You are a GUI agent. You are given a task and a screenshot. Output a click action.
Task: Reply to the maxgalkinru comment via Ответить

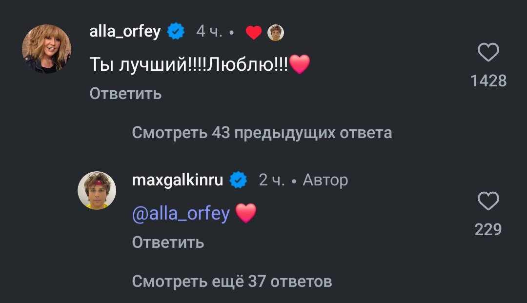[168, 242]
